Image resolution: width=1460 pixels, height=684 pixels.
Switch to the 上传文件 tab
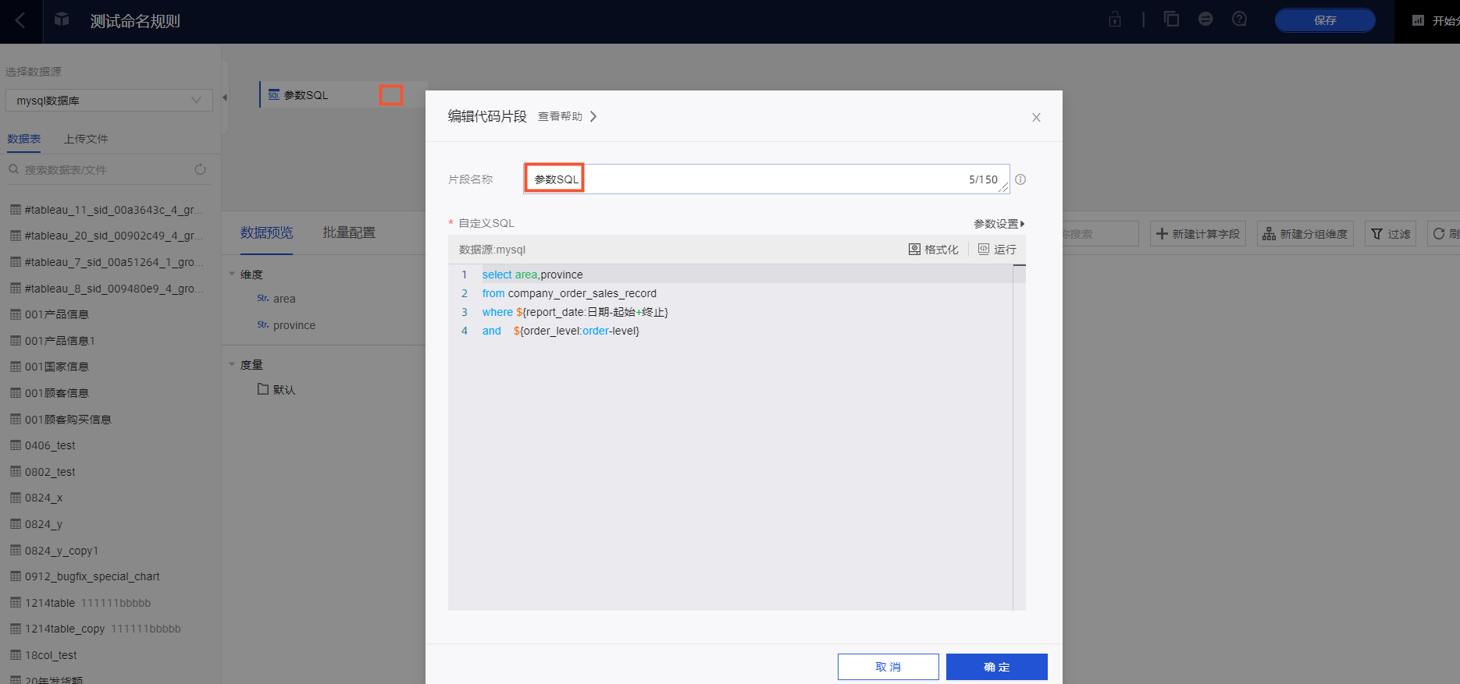(86, 139)
